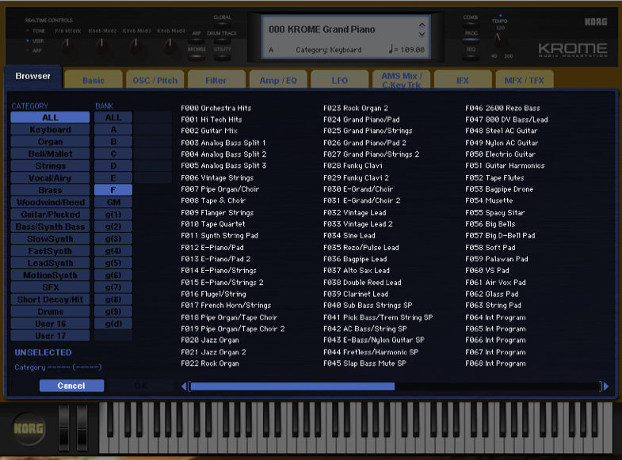This screenshot has width=622, height=460.
Task: Select the User 17 category
Action: coord(50,336)
